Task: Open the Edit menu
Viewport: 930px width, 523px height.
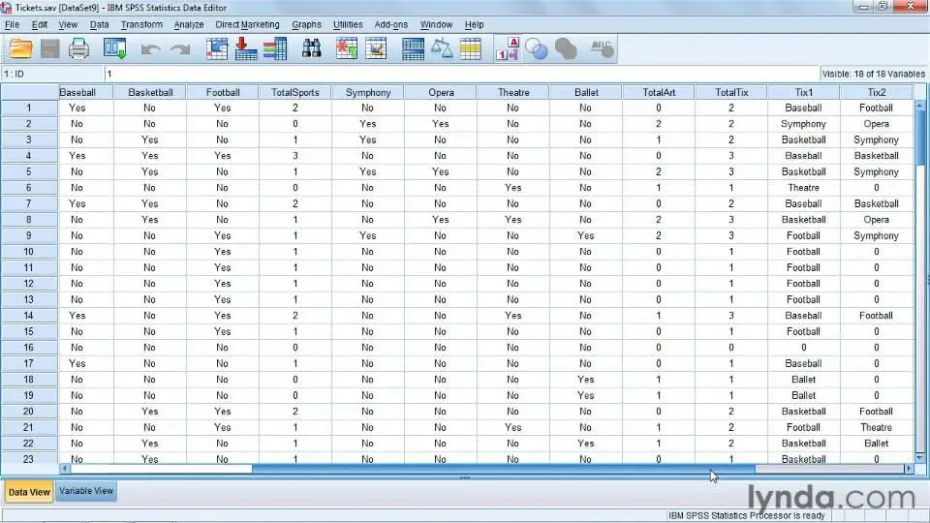Action: pyautogui.click(x=40, y=24)
